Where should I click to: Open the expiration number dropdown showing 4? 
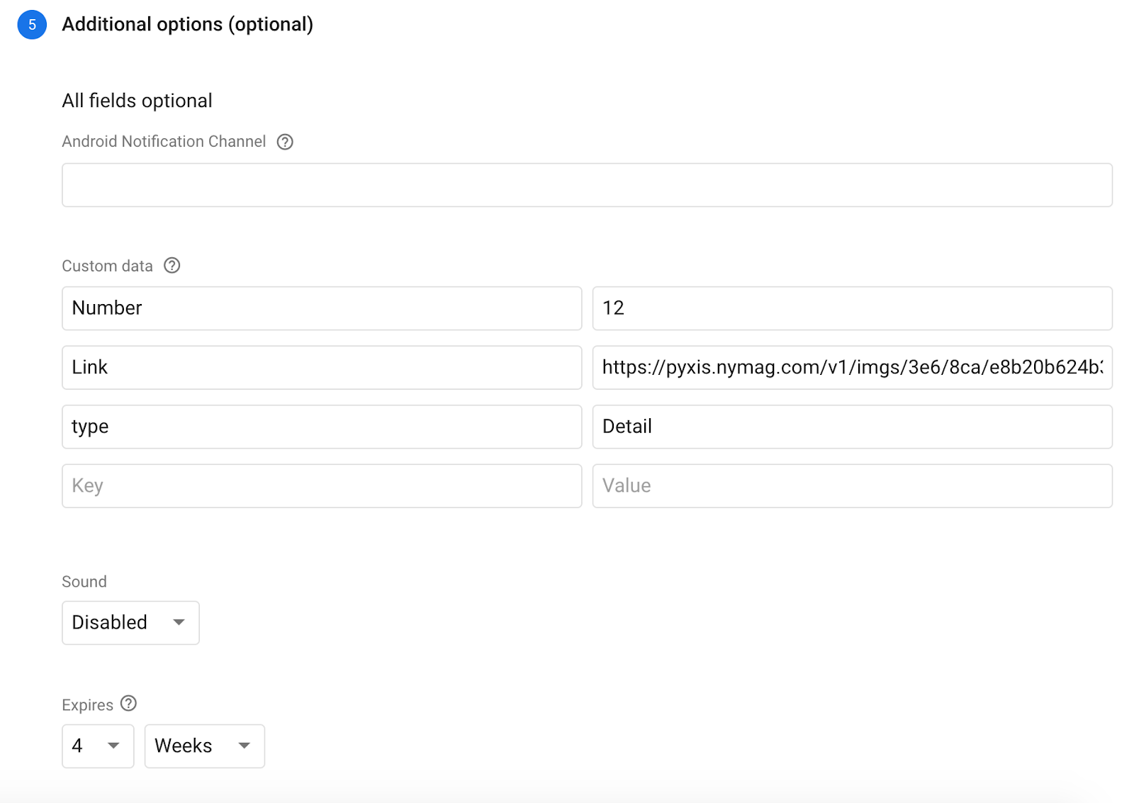[97, 746]
